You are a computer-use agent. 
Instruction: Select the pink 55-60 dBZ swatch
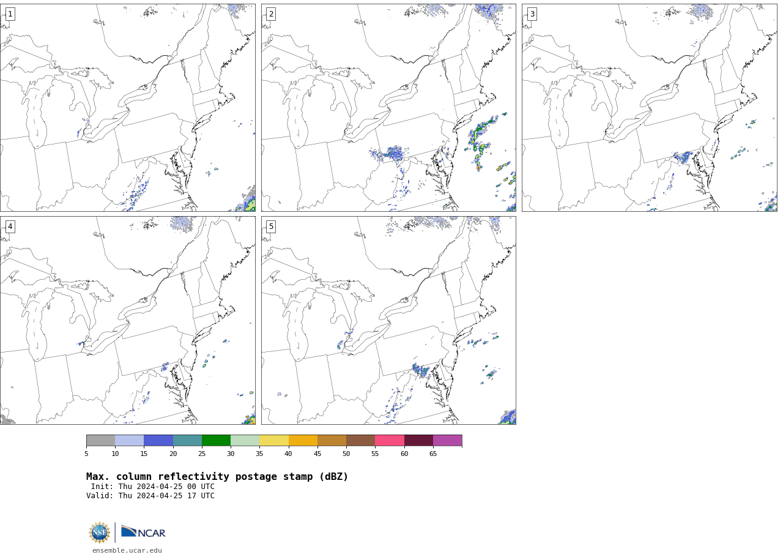point(390,441)
